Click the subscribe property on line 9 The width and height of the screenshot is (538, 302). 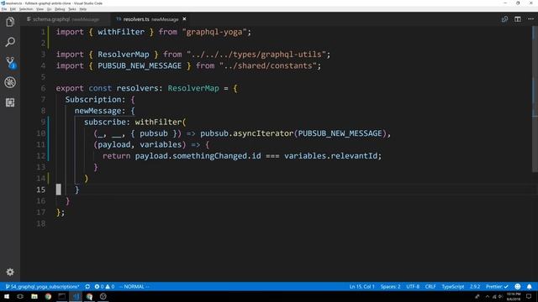[x=105, y=122]
